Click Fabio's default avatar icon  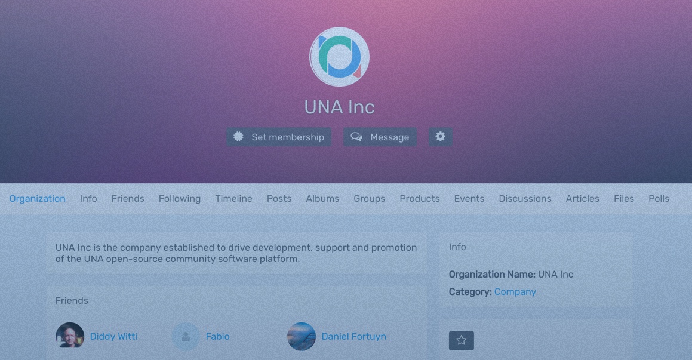tap(185, 336)
